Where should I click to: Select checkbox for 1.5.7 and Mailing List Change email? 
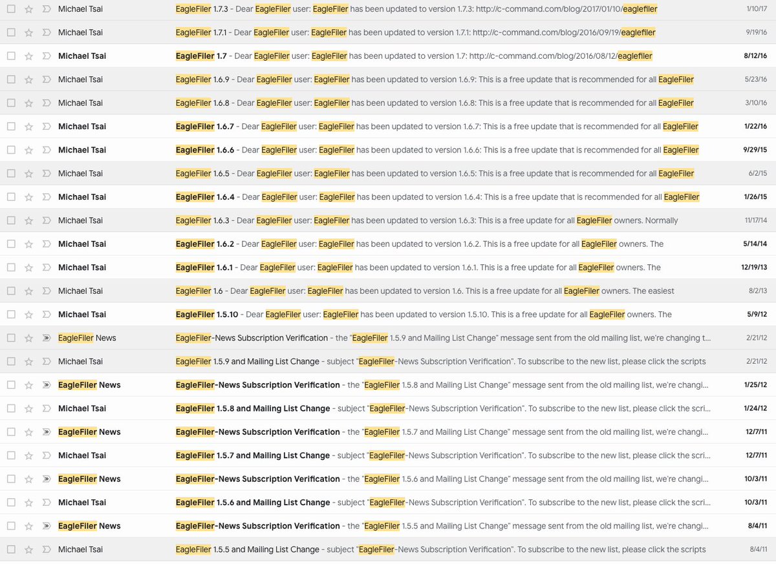coord(11,455)
